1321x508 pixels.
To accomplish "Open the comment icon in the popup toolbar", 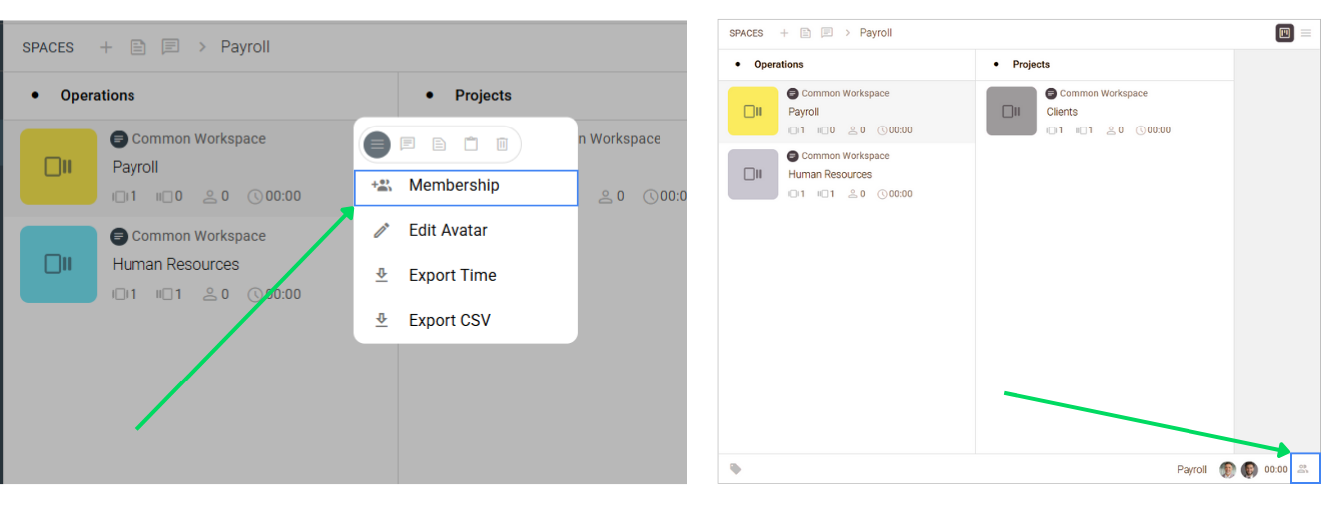I will 407,144.
